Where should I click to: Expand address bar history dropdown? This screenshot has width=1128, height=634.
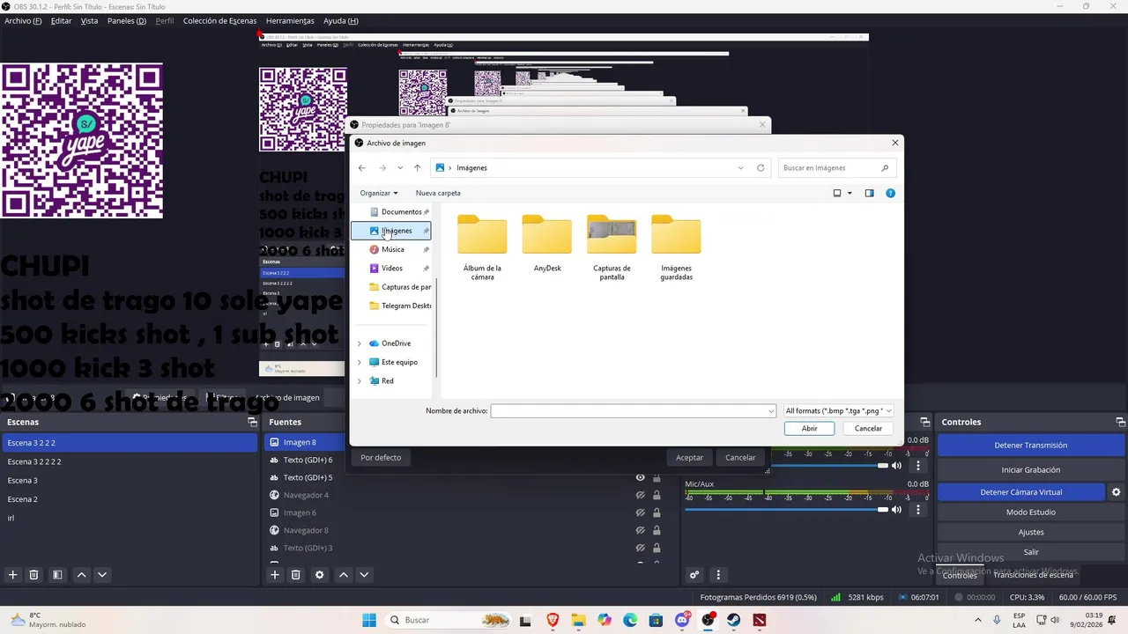click(740, 168)
